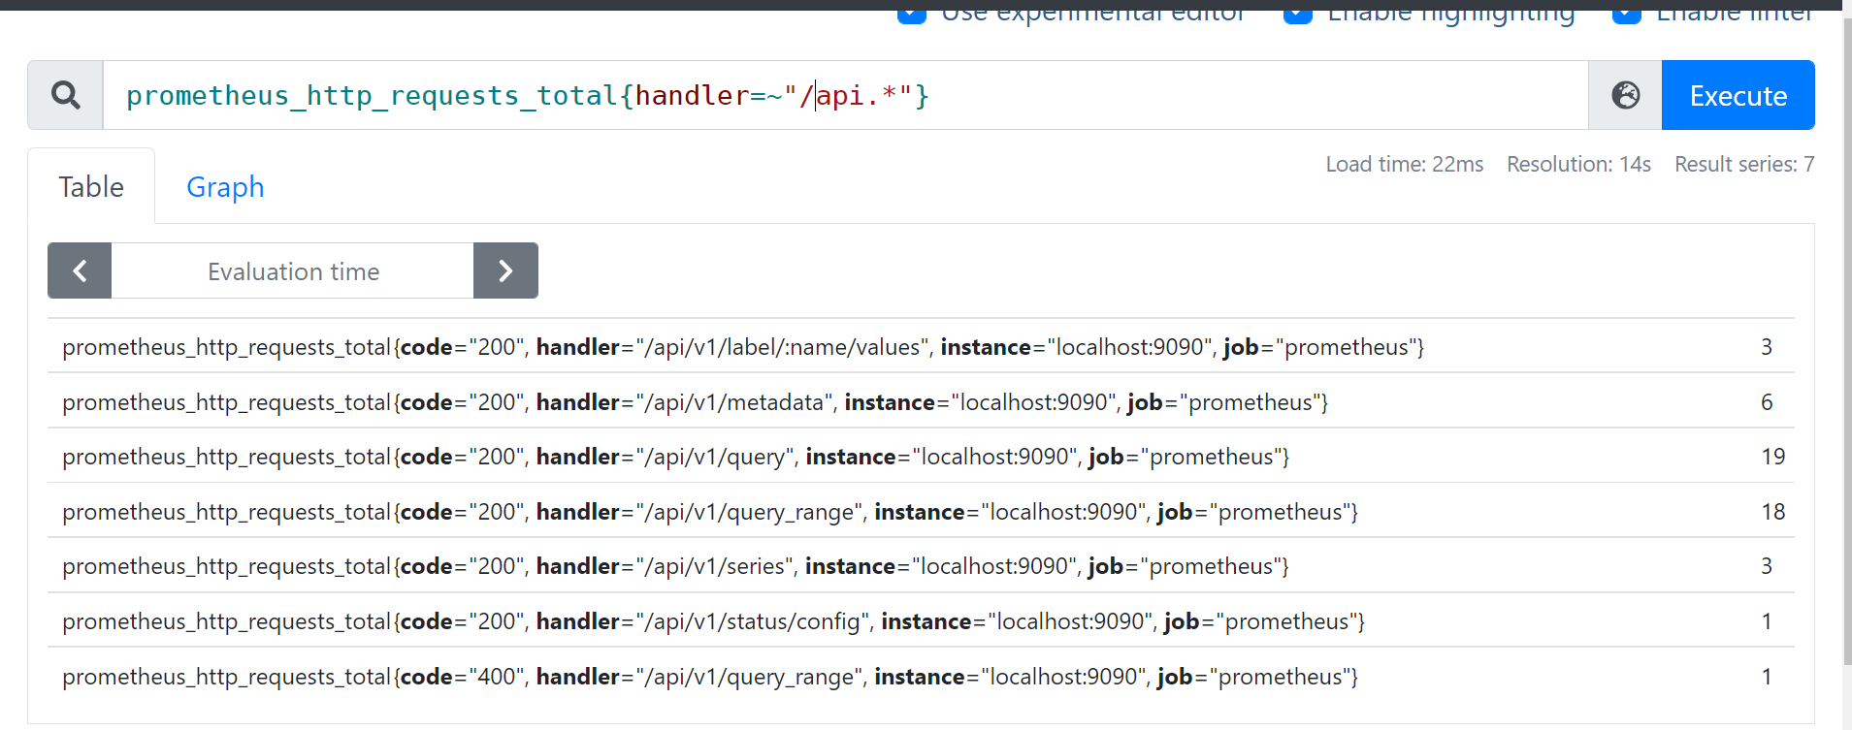
Task: Click the code 400 query_range series row
Action: (x=709, y=677)
